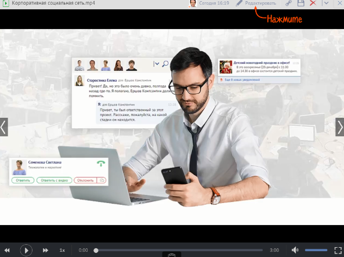
Task: Mute the sound with the speaker icon
Action: [x=295, y=250]
